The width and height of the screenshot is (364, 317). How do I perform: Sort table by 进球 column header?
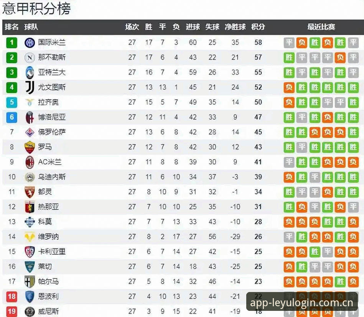[x=193, y=27]
